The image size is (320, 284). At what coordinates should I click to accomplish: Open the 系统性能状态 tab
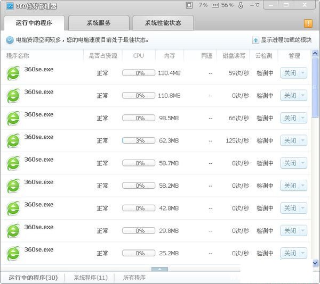(x=163, y=23)
